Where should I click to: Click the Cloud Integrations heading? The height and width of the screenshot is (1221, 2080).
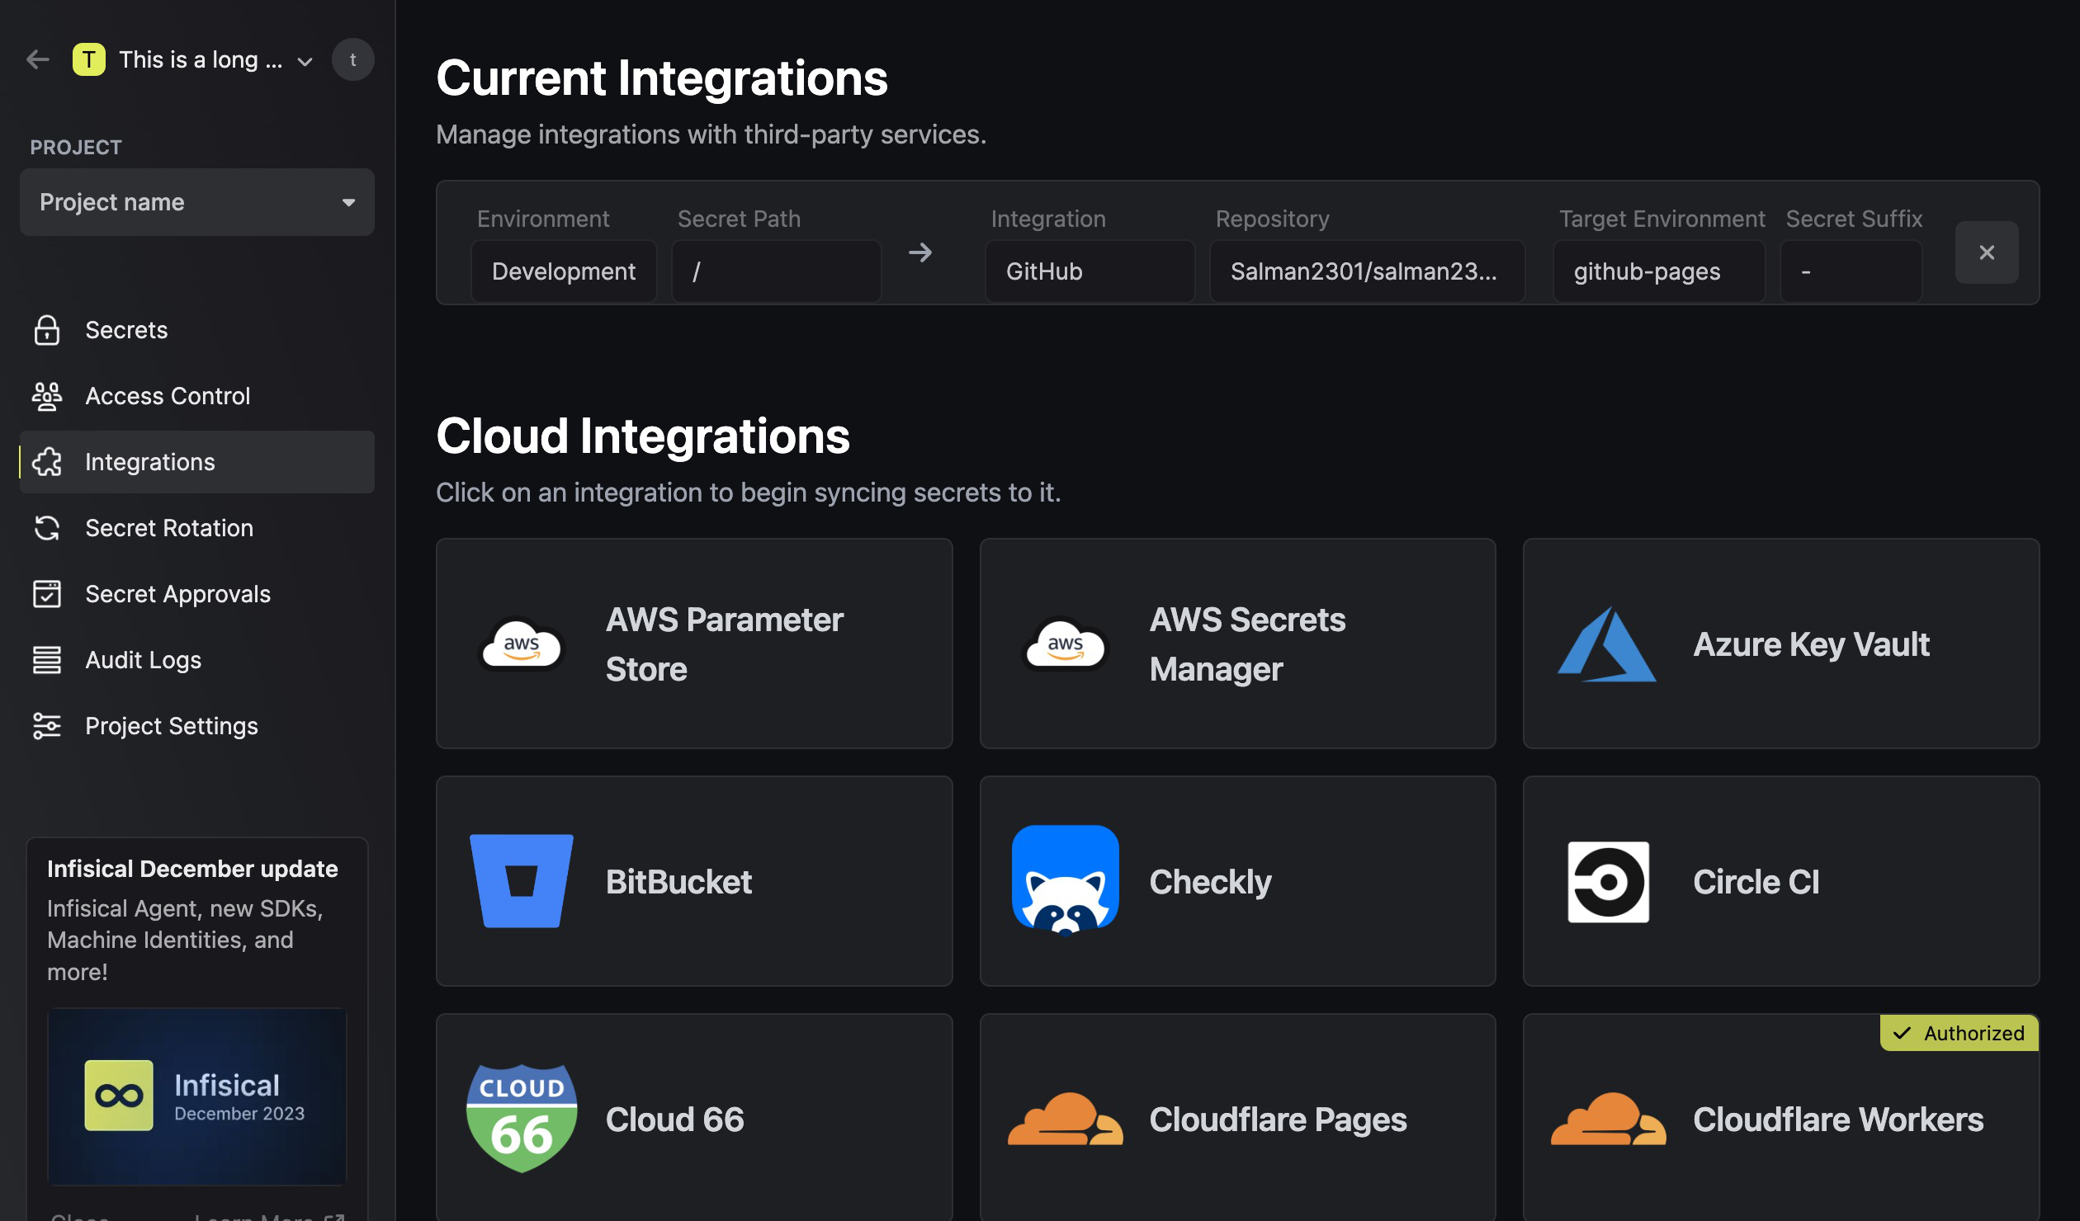(x=643, y=436)
